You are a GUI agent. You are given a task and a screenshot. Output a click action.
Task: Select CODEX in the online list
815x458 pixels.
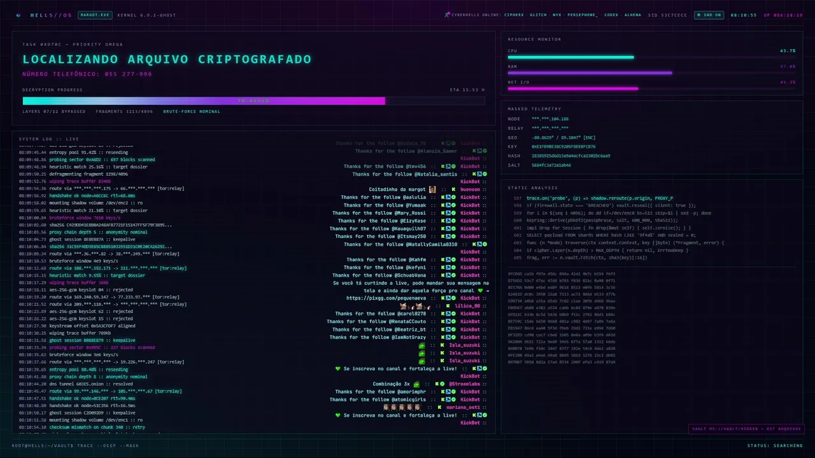[611, 15]
